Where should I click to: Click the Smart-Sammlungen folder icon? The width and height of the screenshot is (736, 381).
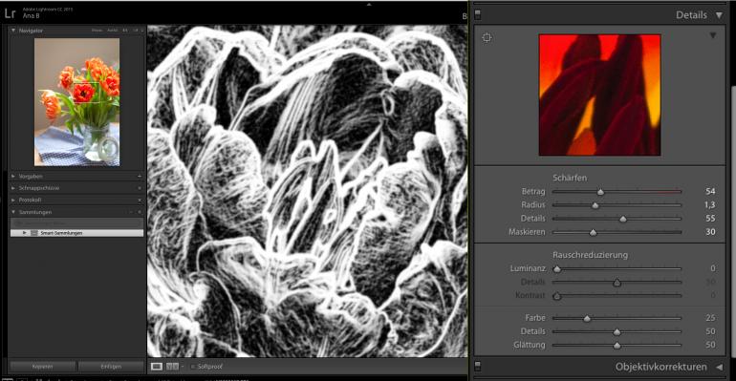(x=33, y=233)
